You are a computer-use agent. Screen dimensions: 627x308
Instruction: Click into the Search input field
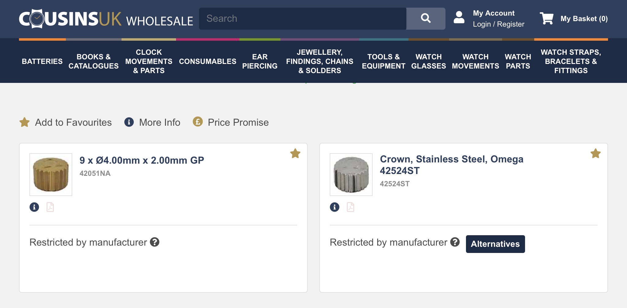click(x=302, y=18)
